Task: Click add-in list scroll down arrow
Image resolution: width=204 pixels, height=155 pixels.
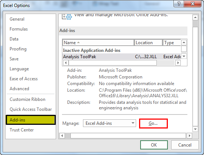Action: (x=184, y=56)
